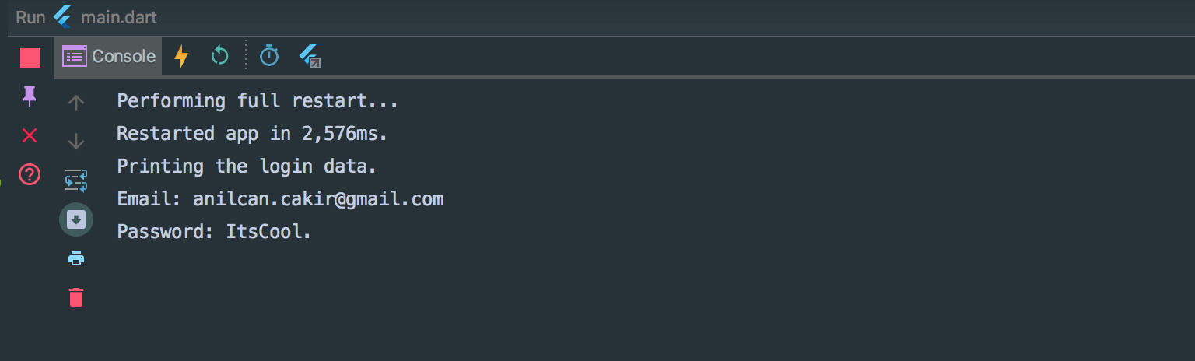Switch to the Console tab
The width and height of the screenshot is (1195, 361).
109,56
